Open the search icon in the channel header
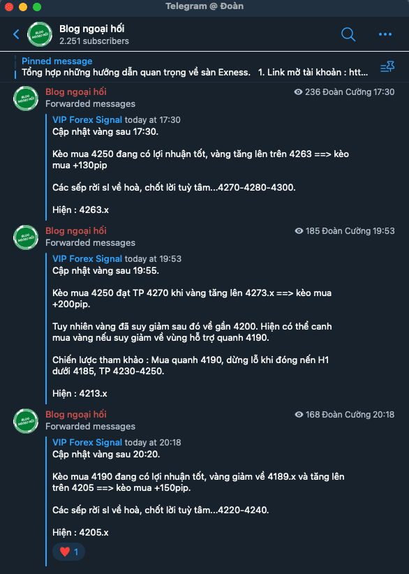Screen dimensions: 409x574 [x=348, y=34]
